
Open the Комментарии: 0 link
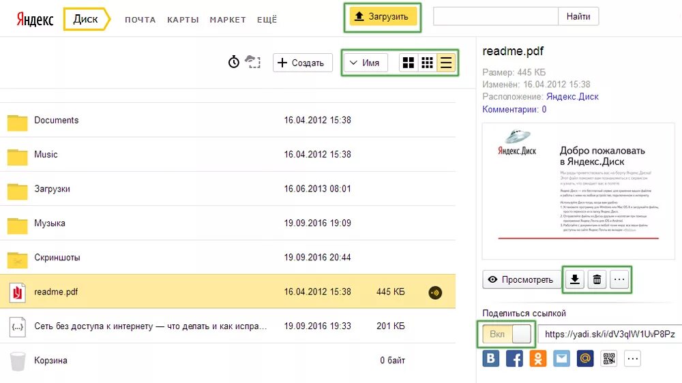[x=514, y=109]
